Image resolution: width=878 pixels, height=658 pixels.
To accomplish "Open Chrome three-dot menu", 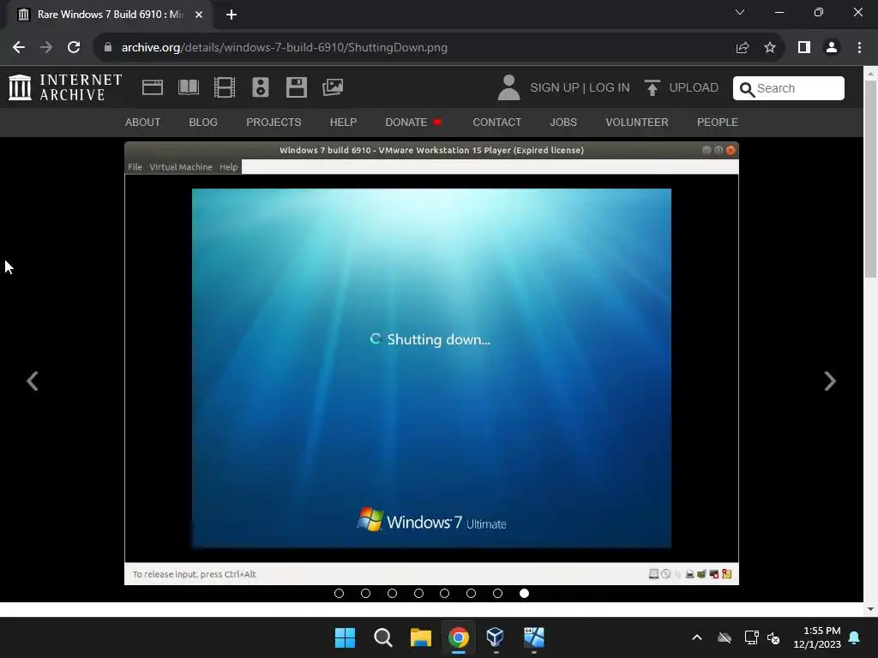I will point(859,48).
